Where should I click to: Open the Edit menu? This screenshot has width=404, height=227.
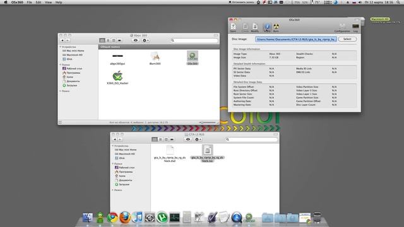tap(39, 3)
